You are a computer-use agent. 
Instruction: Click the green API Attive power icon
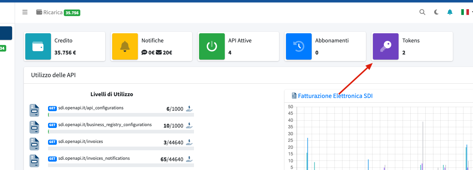pyautogui.click(x=212, y=46)
